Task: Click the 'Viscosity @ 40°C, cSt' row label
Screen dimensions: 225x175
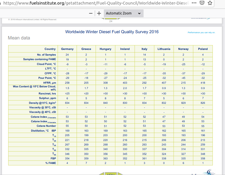Action: (x=43, y=112)
